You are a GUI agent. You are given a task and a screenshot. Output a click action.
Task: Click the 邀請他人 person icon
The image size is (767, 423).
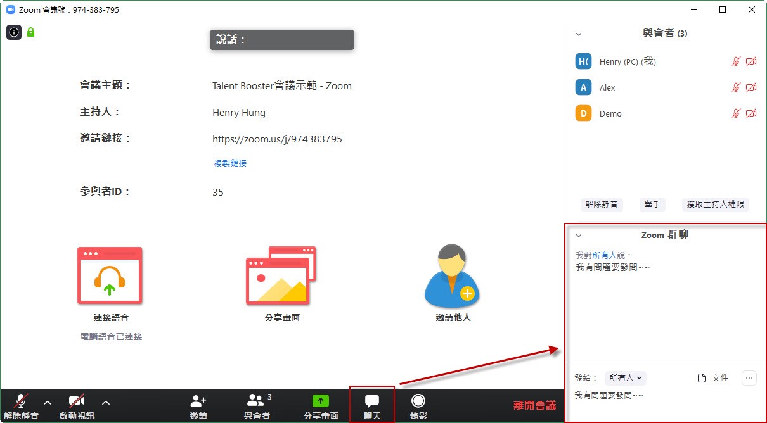point(453,275)
